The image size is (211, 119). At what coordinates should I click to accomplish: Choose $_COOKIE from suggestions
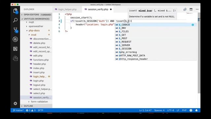(156, 25)
